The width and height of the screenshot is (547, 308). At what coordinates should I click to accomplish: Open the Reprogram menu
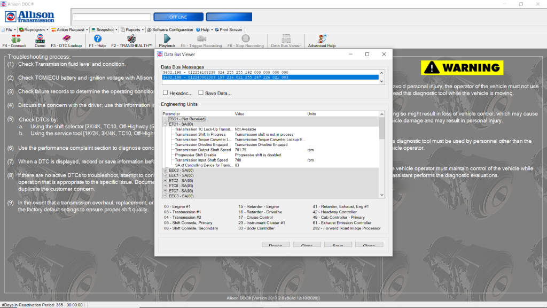click(x=33, y=30)
